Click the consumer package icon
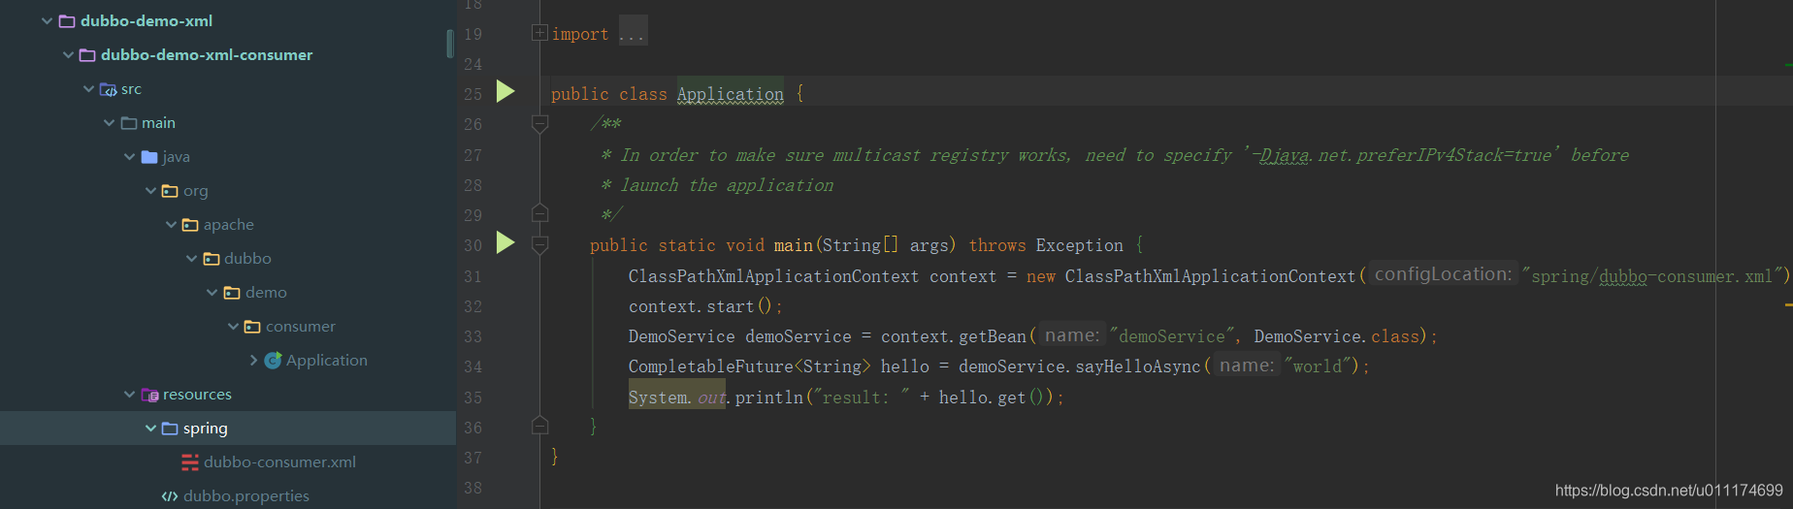This screenshot has height=509, width=1793. point(252,326)
